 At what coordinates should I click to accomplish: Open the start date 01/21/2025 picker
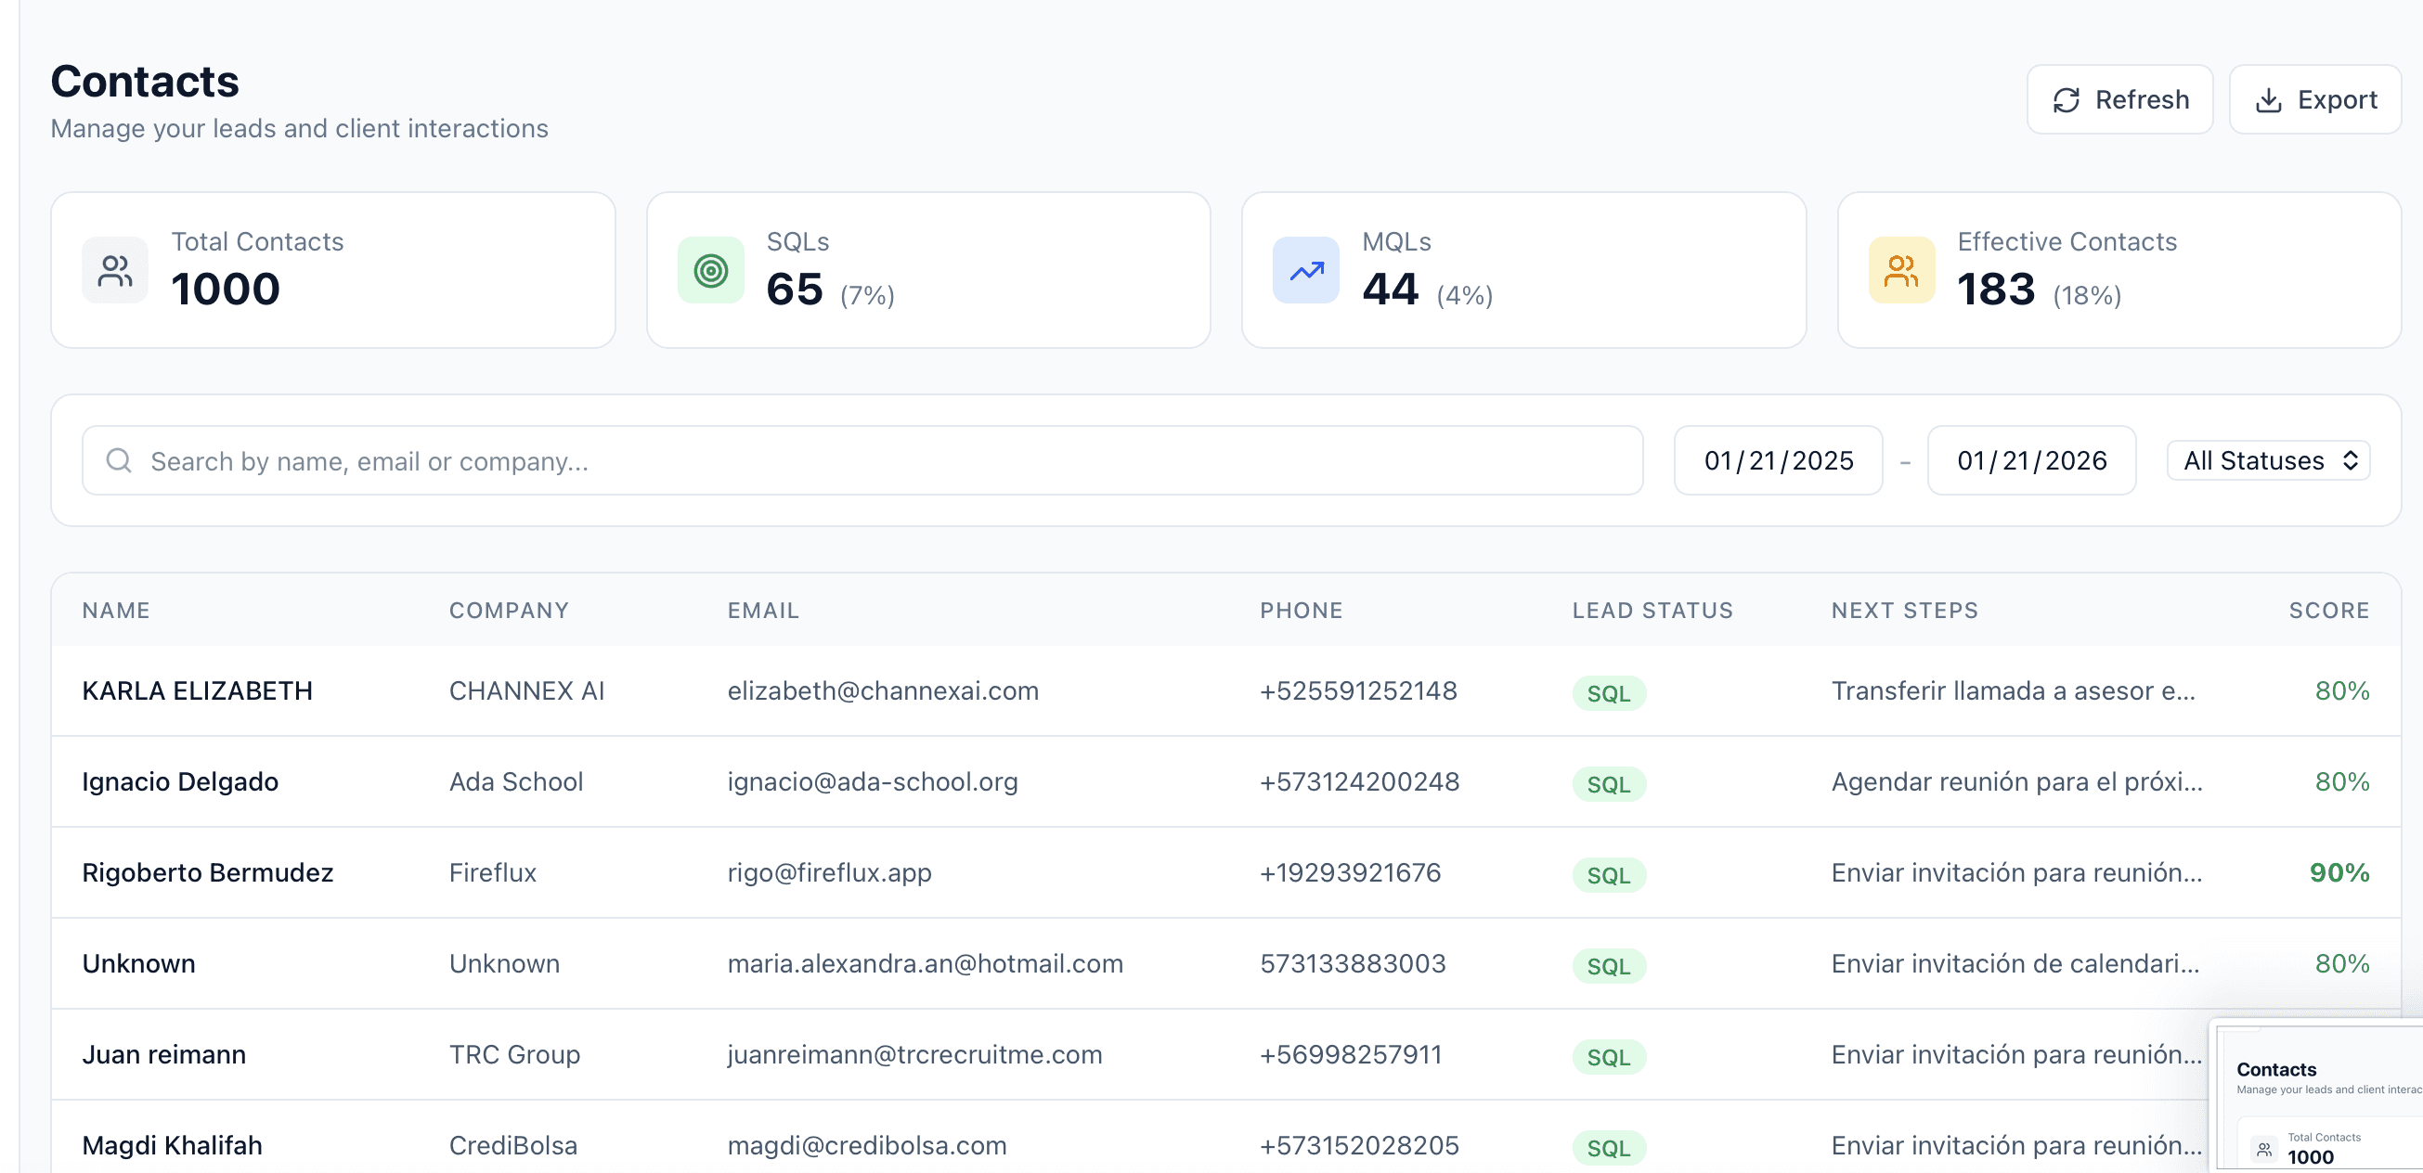(1778, 460)
